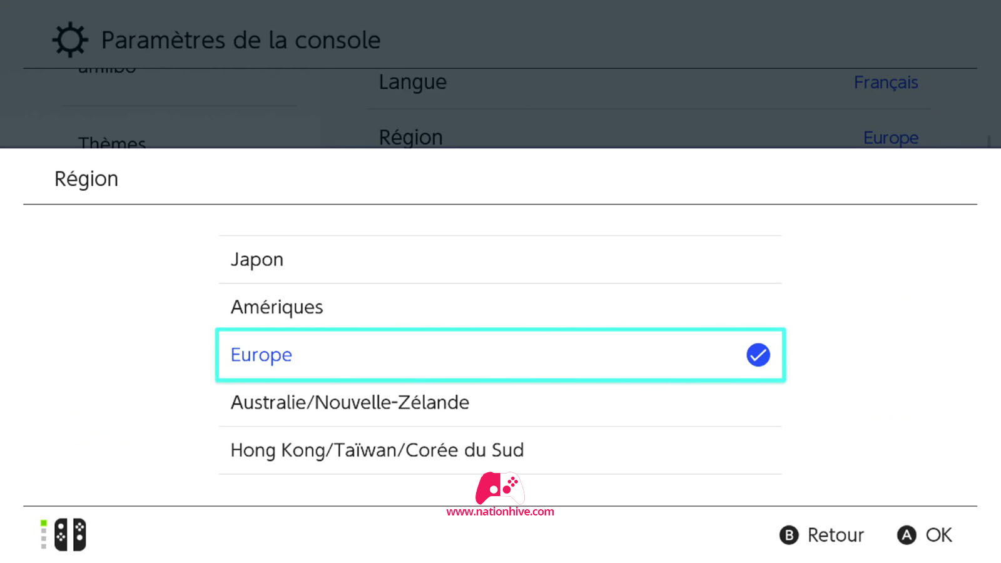Confirm with the OK label
This screenshot has width=1001, height=563.
pos(938,535)
